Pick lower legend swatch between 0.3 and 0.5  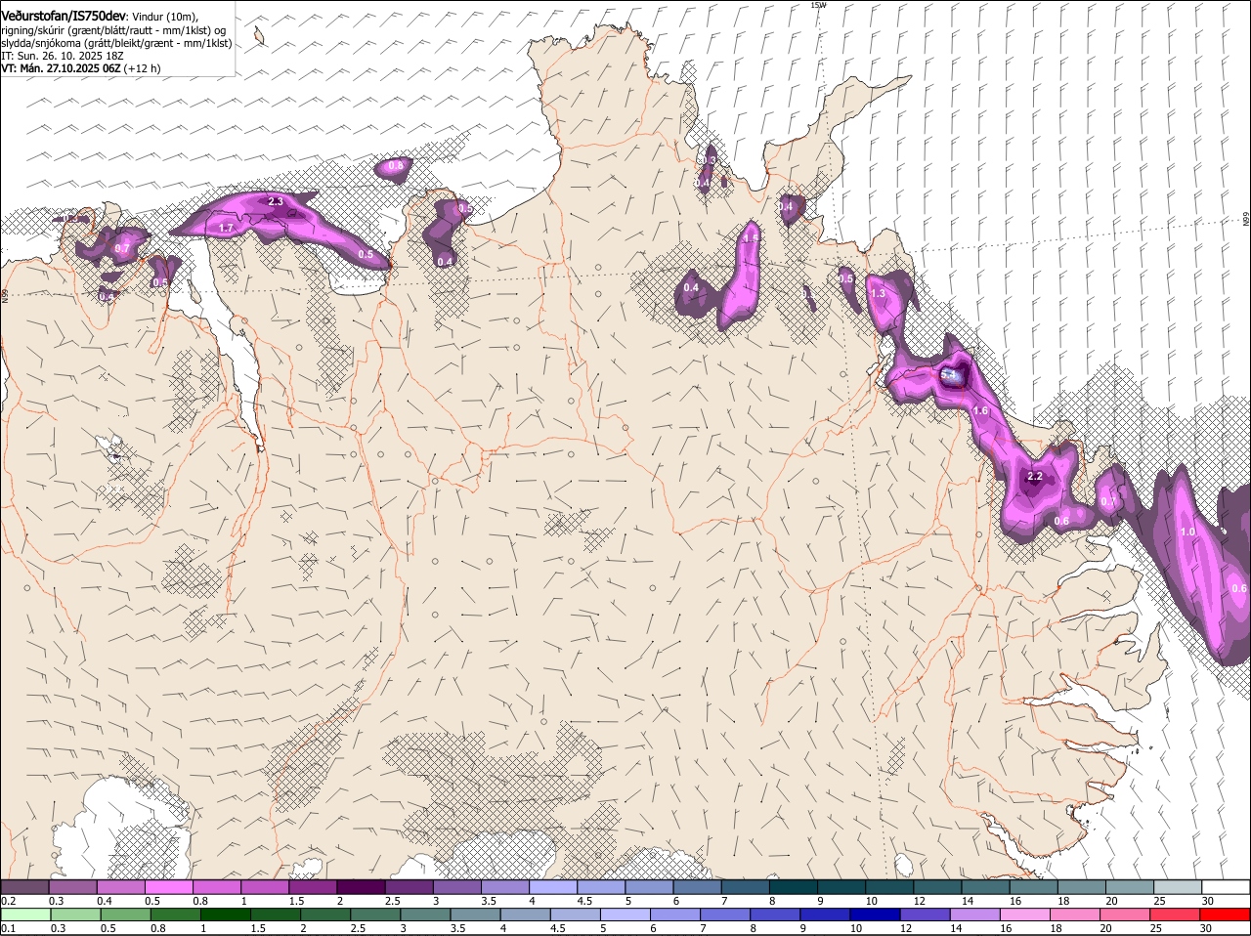pyautogui.click(x=75, y=915)
